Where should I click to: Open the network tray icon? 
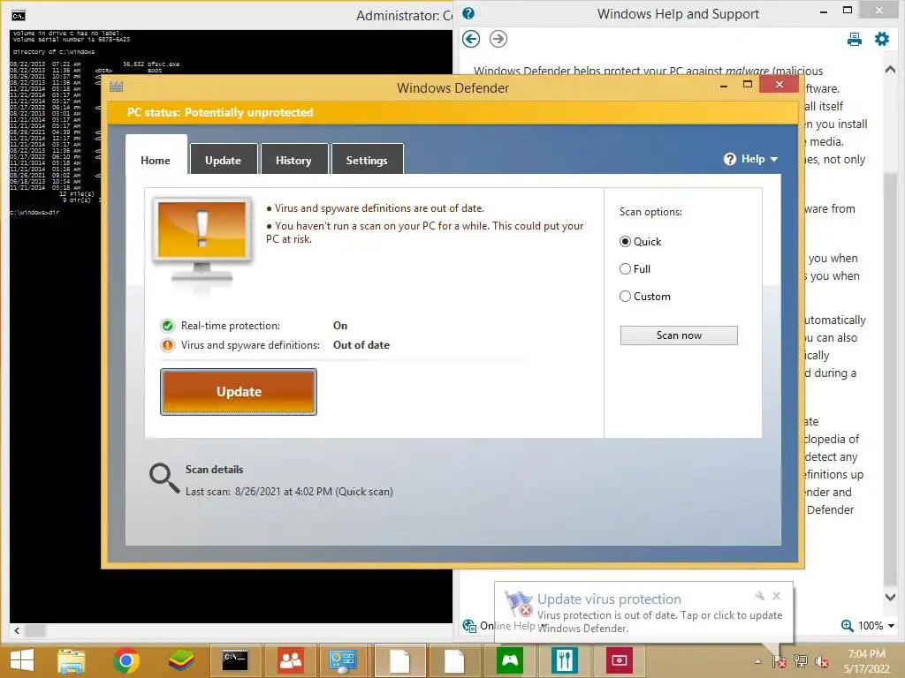(801, 662)
